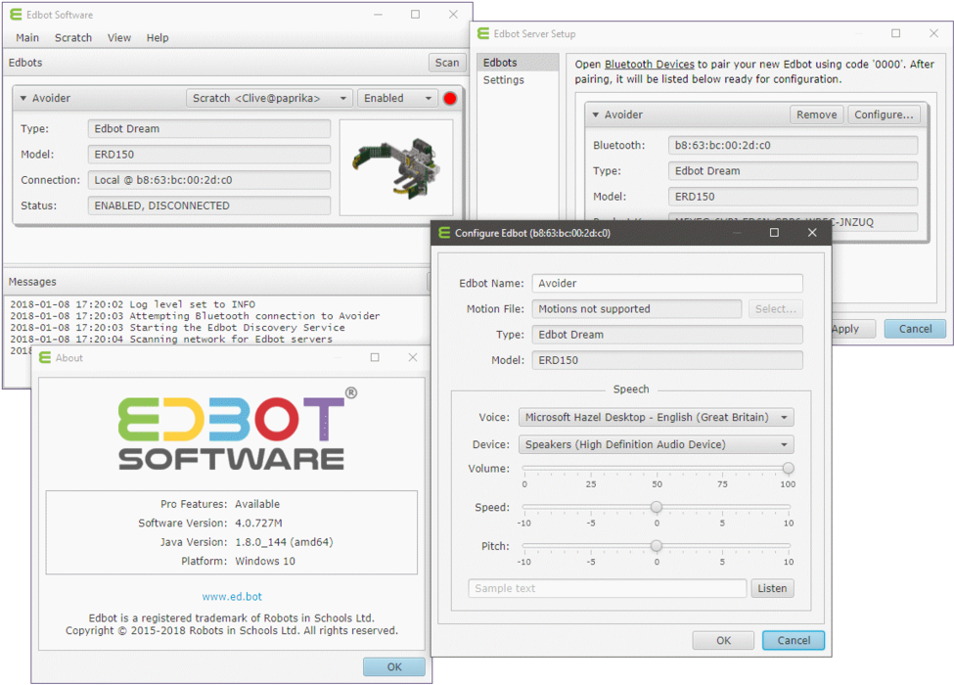This screenshot has width=954, height=685.
Task: Click the Messages panel header
Action: (216, 282)
